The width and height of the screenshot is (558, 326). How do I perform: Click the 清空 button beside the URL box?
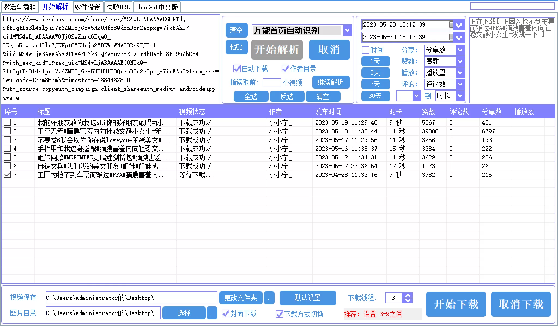[x=236, y=30]
